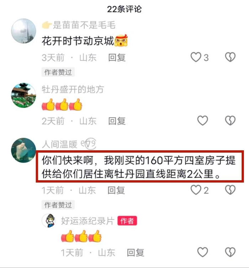Reply to the author 好运添纪录片's comment

click(x=136, y=252)
